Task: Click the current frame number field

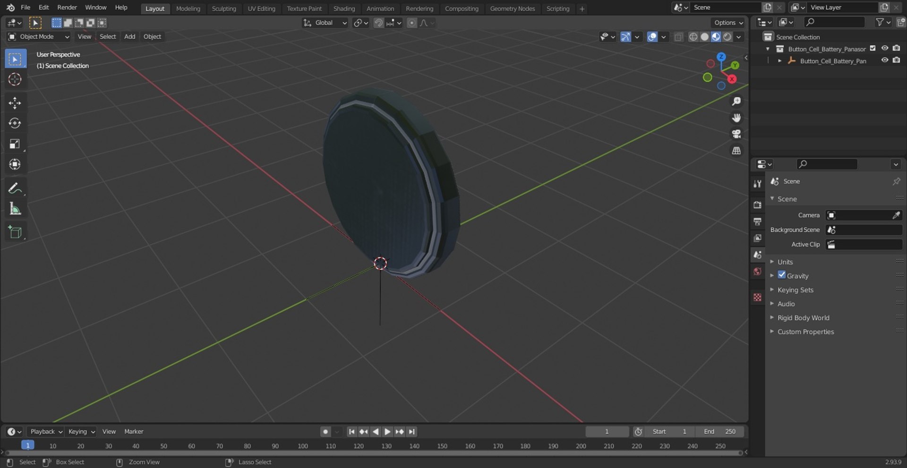Action: [607, 432]
